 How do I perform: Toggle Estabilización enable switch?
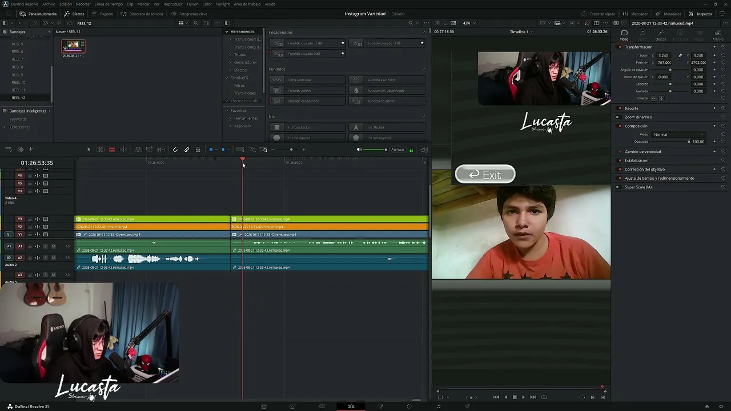coord(620,160)
